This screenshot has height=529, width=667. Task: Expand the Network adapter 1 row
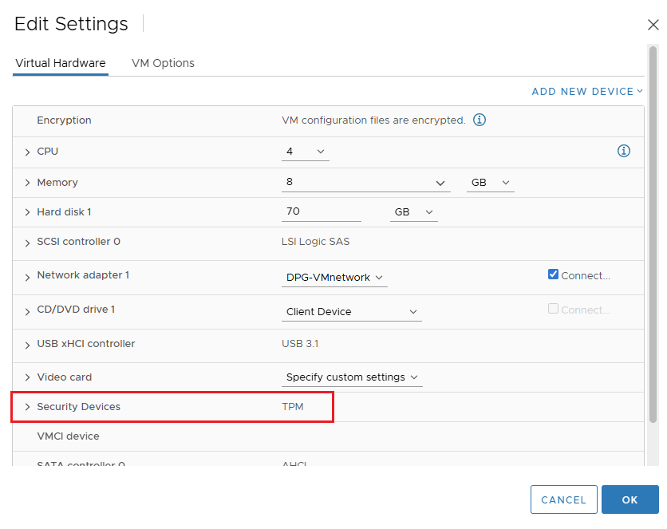[x=27, y=276]
